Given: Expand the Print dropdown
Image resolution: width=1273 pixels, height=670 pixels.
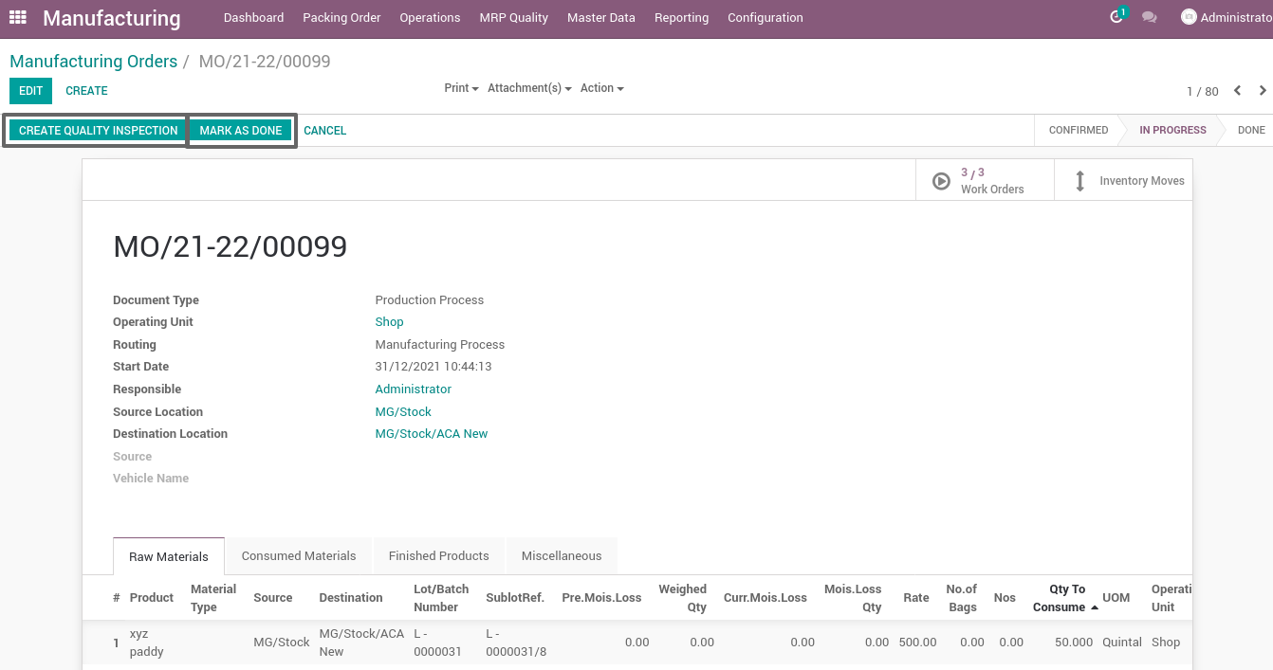Looking at the screenshot, I should (x=461, y=88).
